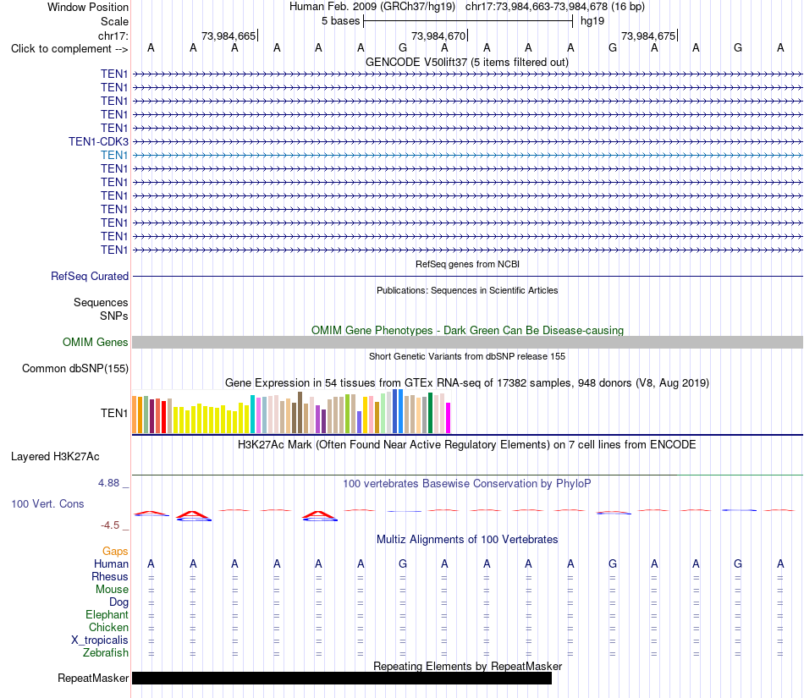This screenshot has height=698, width=804.
Task: Click the X_tropicalis species label
Action: [x=100, y=640]
